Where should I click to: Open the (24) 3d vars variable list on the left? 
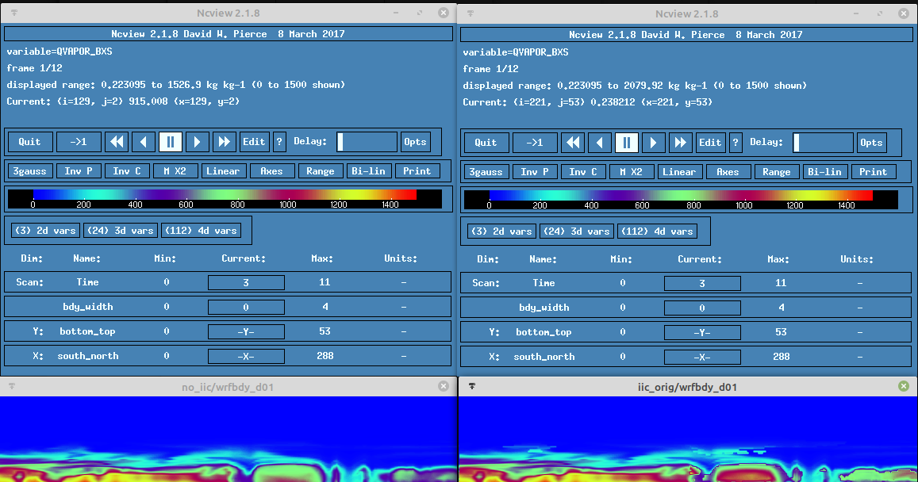120,231
